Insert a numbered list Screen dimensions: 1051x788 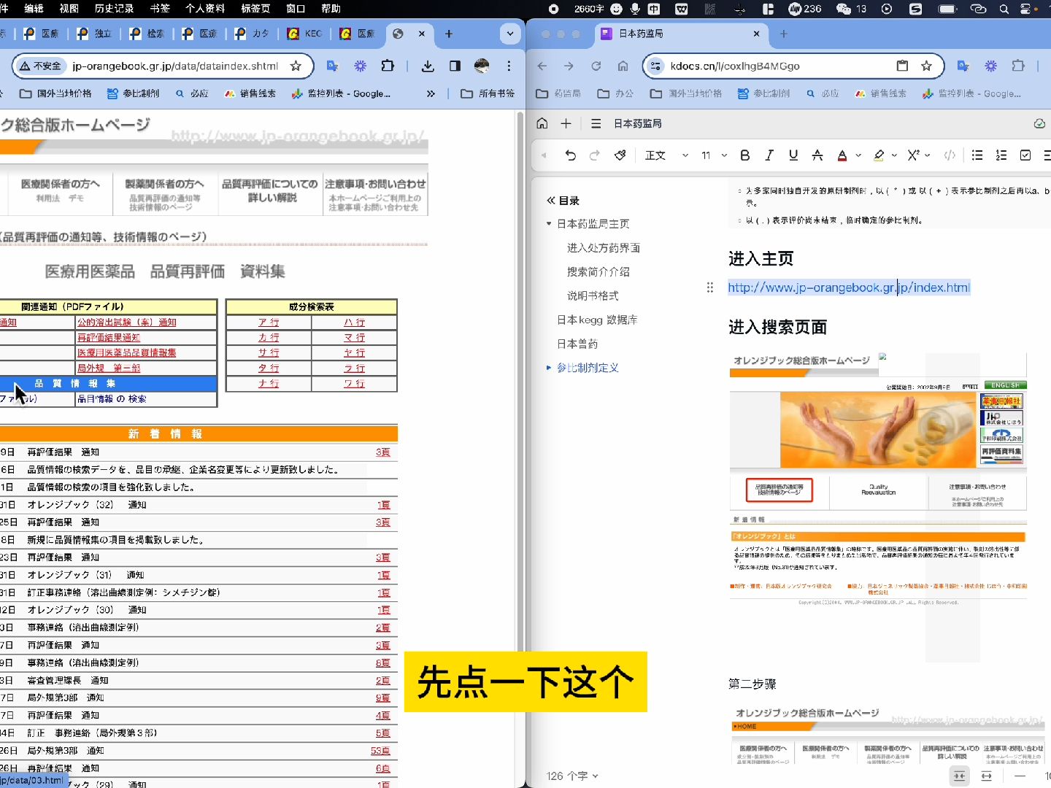[x=1001, y=155]
